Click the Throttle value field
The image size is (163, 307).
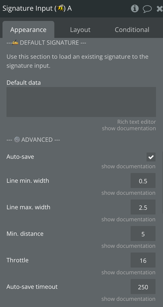[143, 260]
